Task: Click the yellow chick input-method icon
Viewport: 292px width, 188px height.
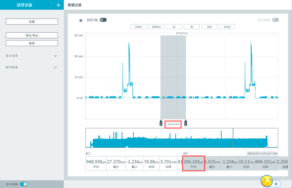Action: point(267,181)
